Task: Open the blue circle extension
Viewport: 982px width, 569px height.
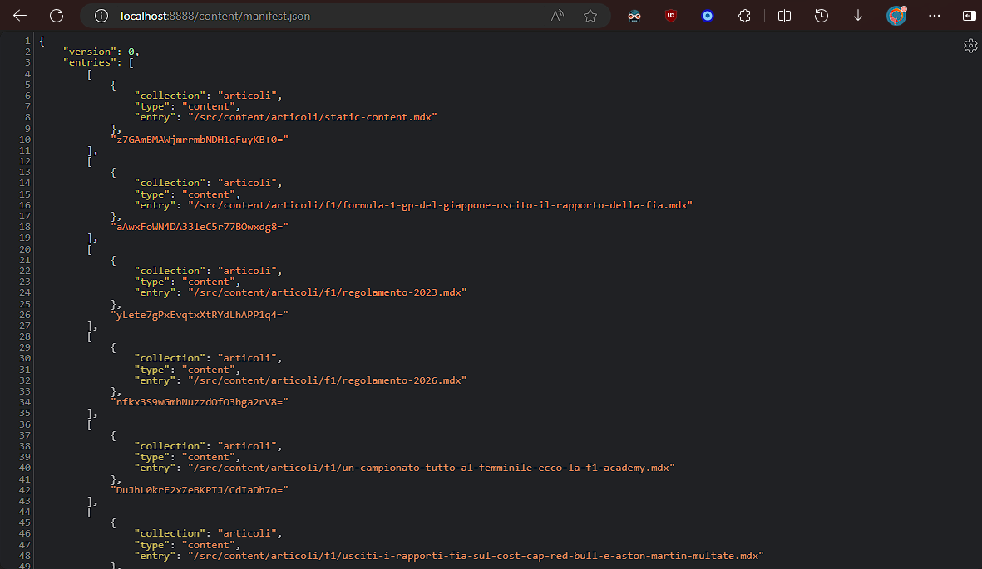Action: coord(708,16)
